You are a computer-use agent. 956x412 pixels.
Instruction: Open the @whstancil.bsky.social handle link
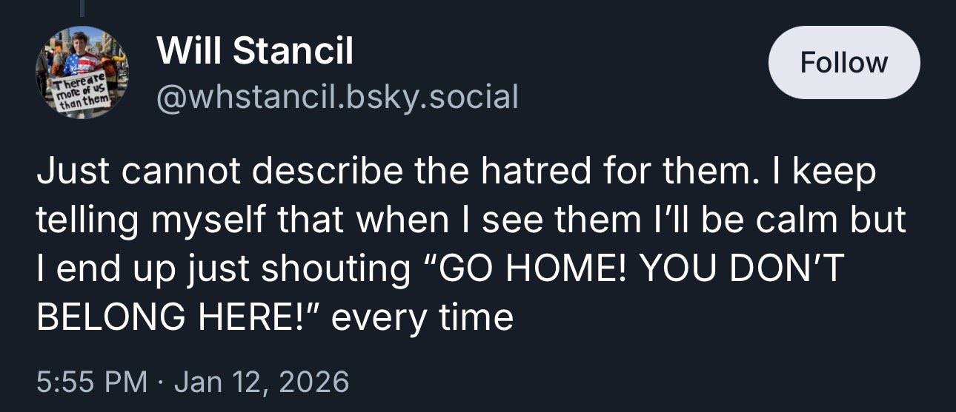pyautogui.click(x=336, y=96)
